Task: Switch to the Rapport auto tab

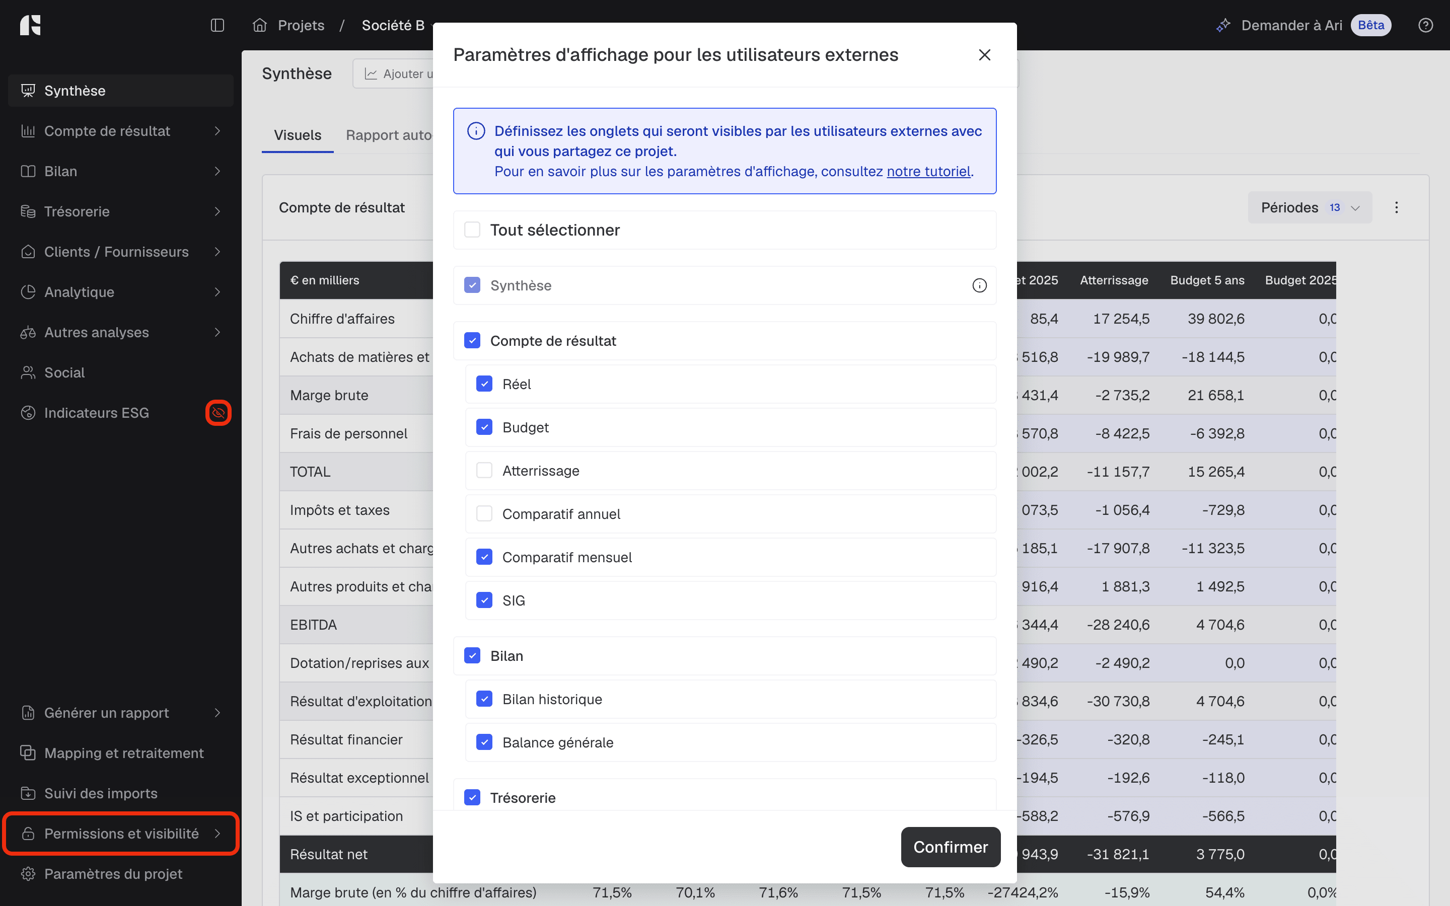Action: (389, 135)
